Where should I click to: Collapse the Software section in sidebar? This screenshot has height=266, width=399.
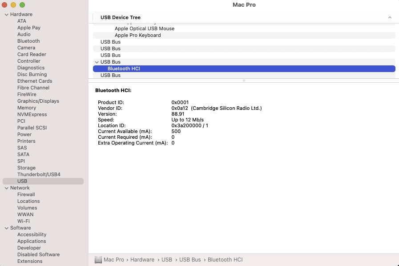click(x=7, y=228)
